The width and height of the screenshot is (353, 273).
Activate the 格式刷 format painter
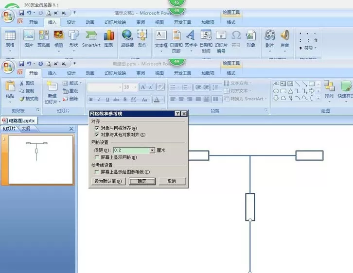(x=29, y=99)
